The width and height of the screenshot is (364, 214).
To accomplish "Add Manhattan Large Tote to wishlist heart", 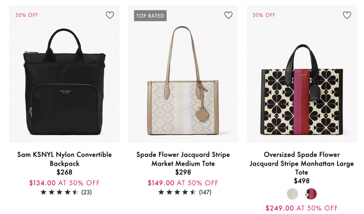I will [x=347, y=15].
